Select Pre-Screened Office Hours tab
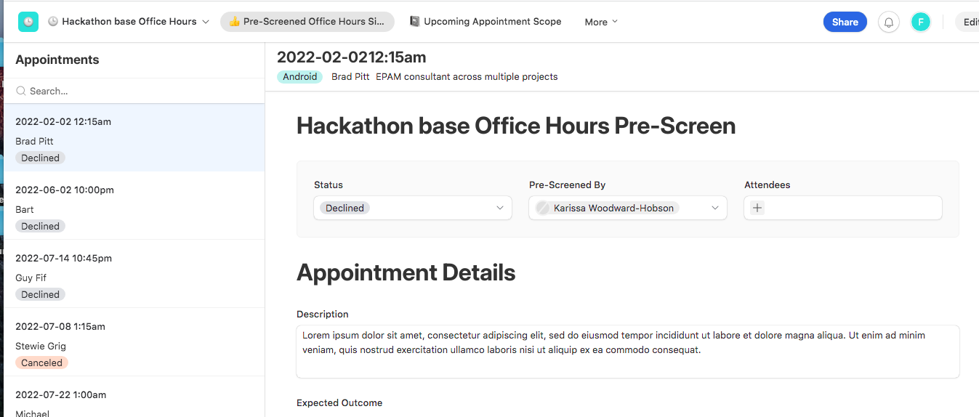Screen dimensions: 979x417 307,22
